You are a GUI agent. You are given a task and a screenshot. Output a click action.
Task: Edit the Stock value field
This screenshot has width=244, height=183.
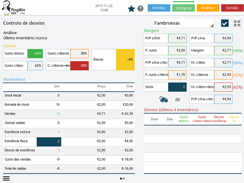pos(177,87)
